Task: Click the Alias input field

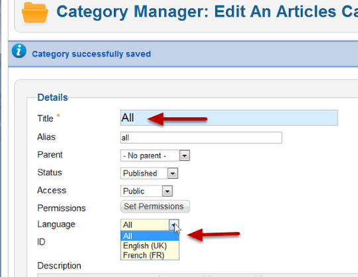Action: [201, 138]
